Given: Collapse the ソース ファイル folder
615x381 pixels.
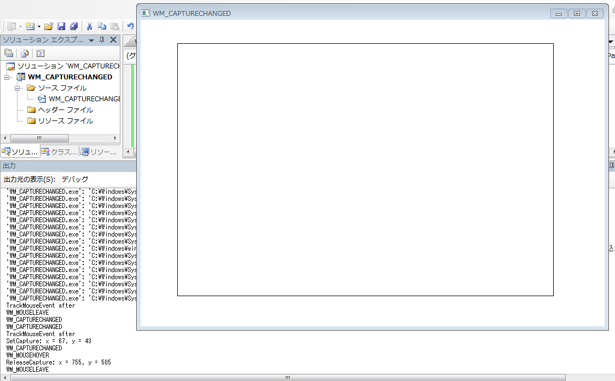Looking at the screenshot, I should pyautogui.click(x=17, y=88).
